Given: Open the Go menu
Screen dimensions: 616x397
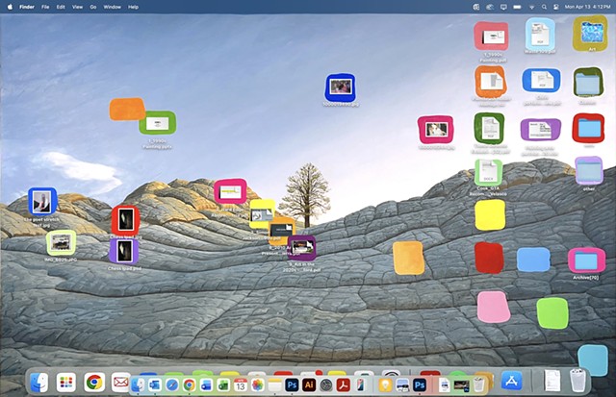Looking at the screenshot, I should (93, 7).
